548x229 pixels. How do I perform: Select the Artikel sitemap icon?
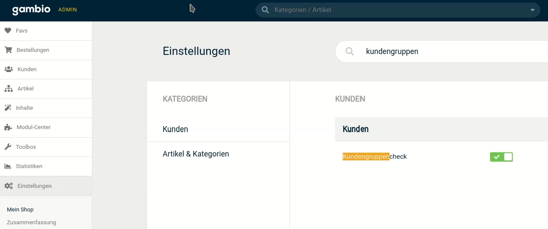(9, 88)
